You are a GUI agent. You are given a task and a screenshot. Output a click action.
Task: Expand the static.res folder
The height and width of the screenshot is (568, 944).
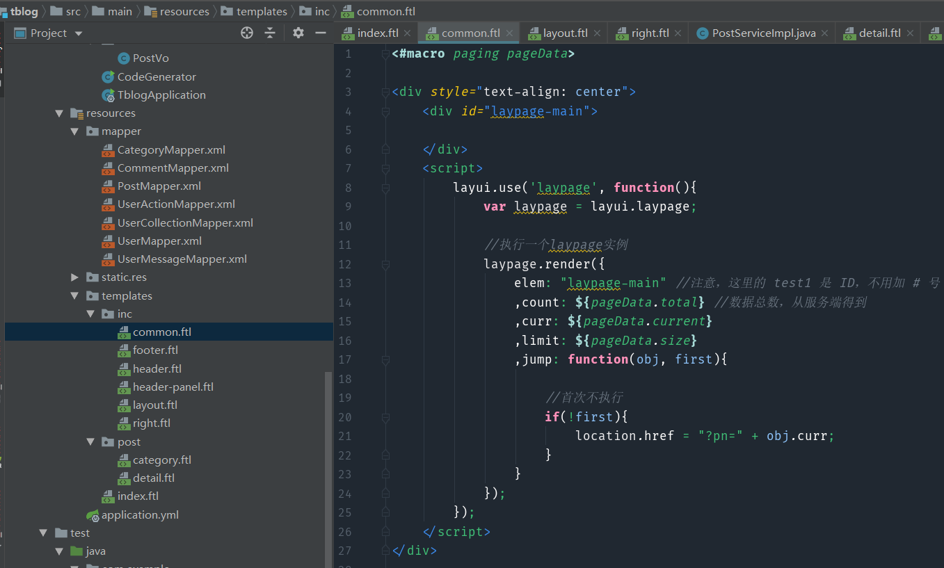pos(74,277)
